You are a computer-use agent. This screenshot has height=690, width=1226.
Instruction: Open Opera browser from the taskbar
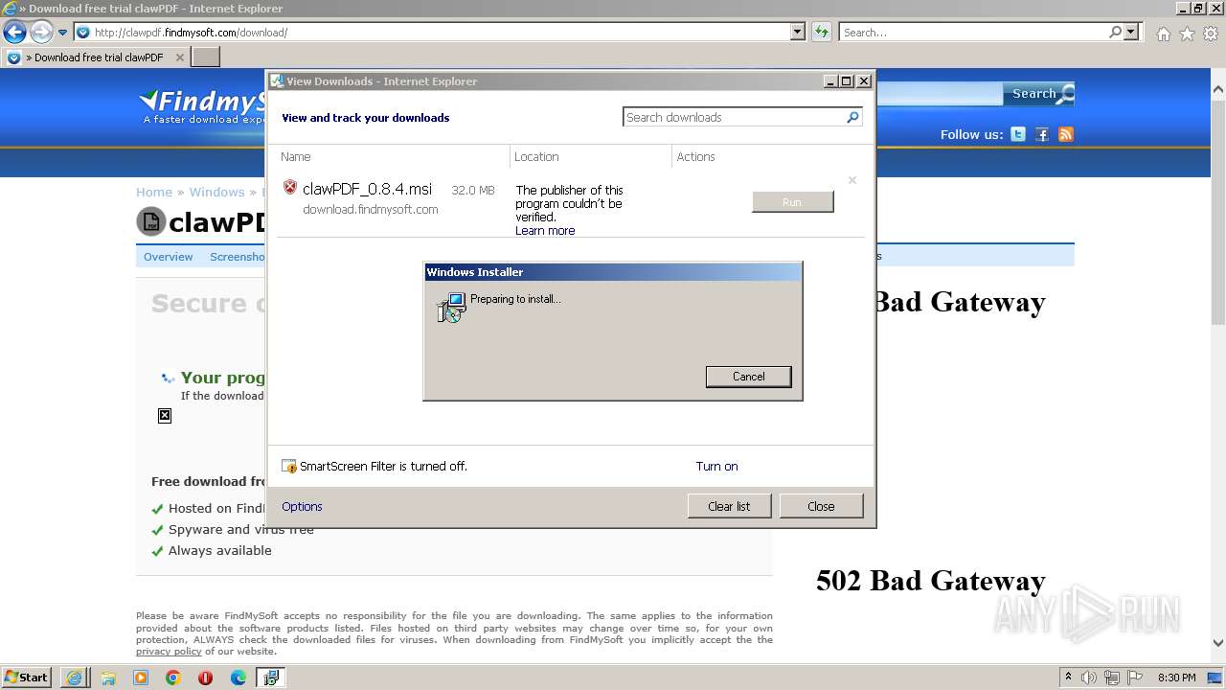point(205,678)
